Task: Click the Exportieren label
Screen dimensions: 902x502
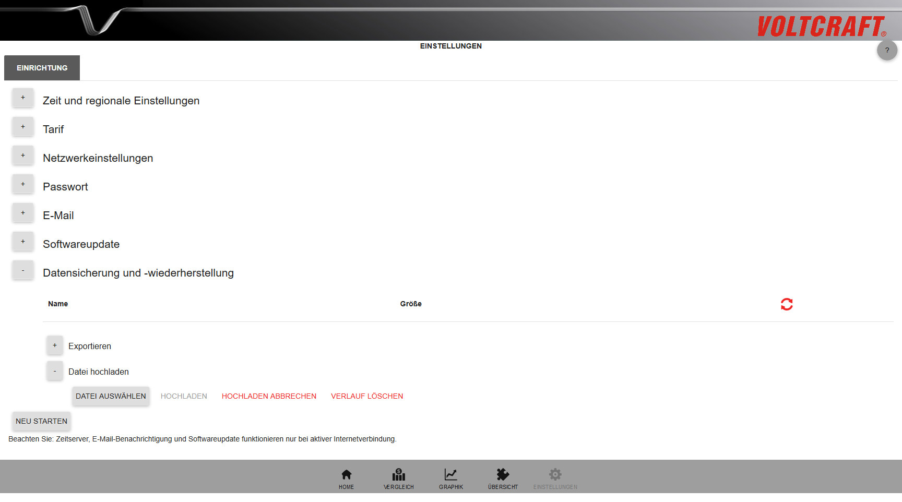Action: point(90,346)
